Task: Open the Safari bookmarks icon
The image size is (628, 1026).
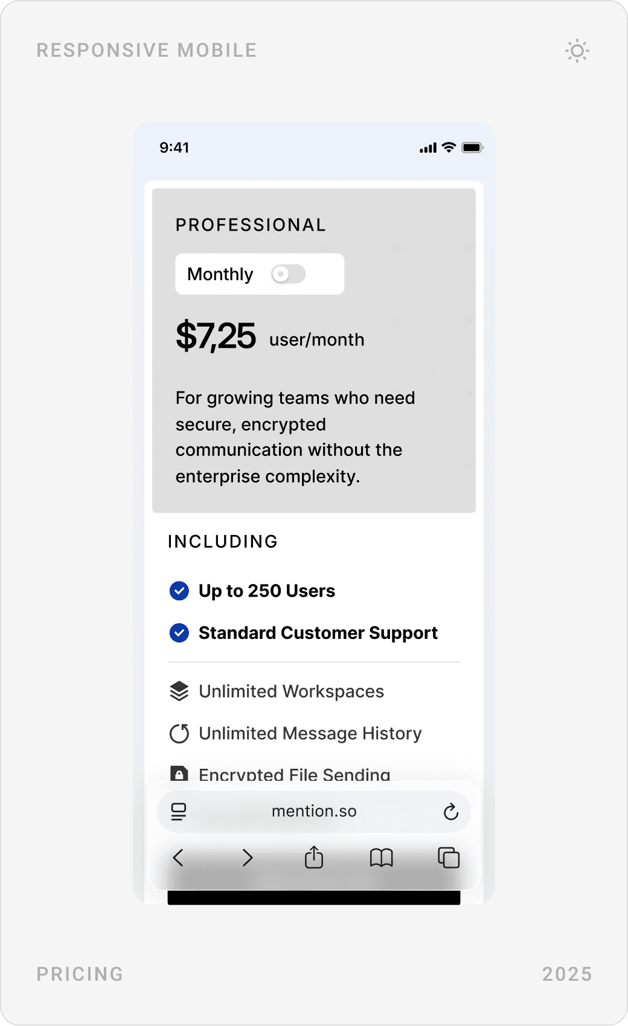Action: (x=381, y=858)
